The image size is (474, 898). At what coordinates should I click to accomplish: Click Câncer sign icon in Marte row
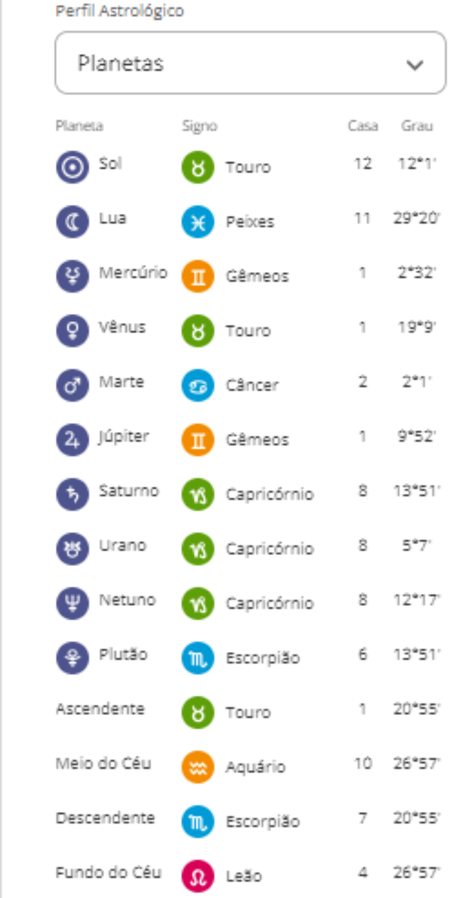coord(198,385)
